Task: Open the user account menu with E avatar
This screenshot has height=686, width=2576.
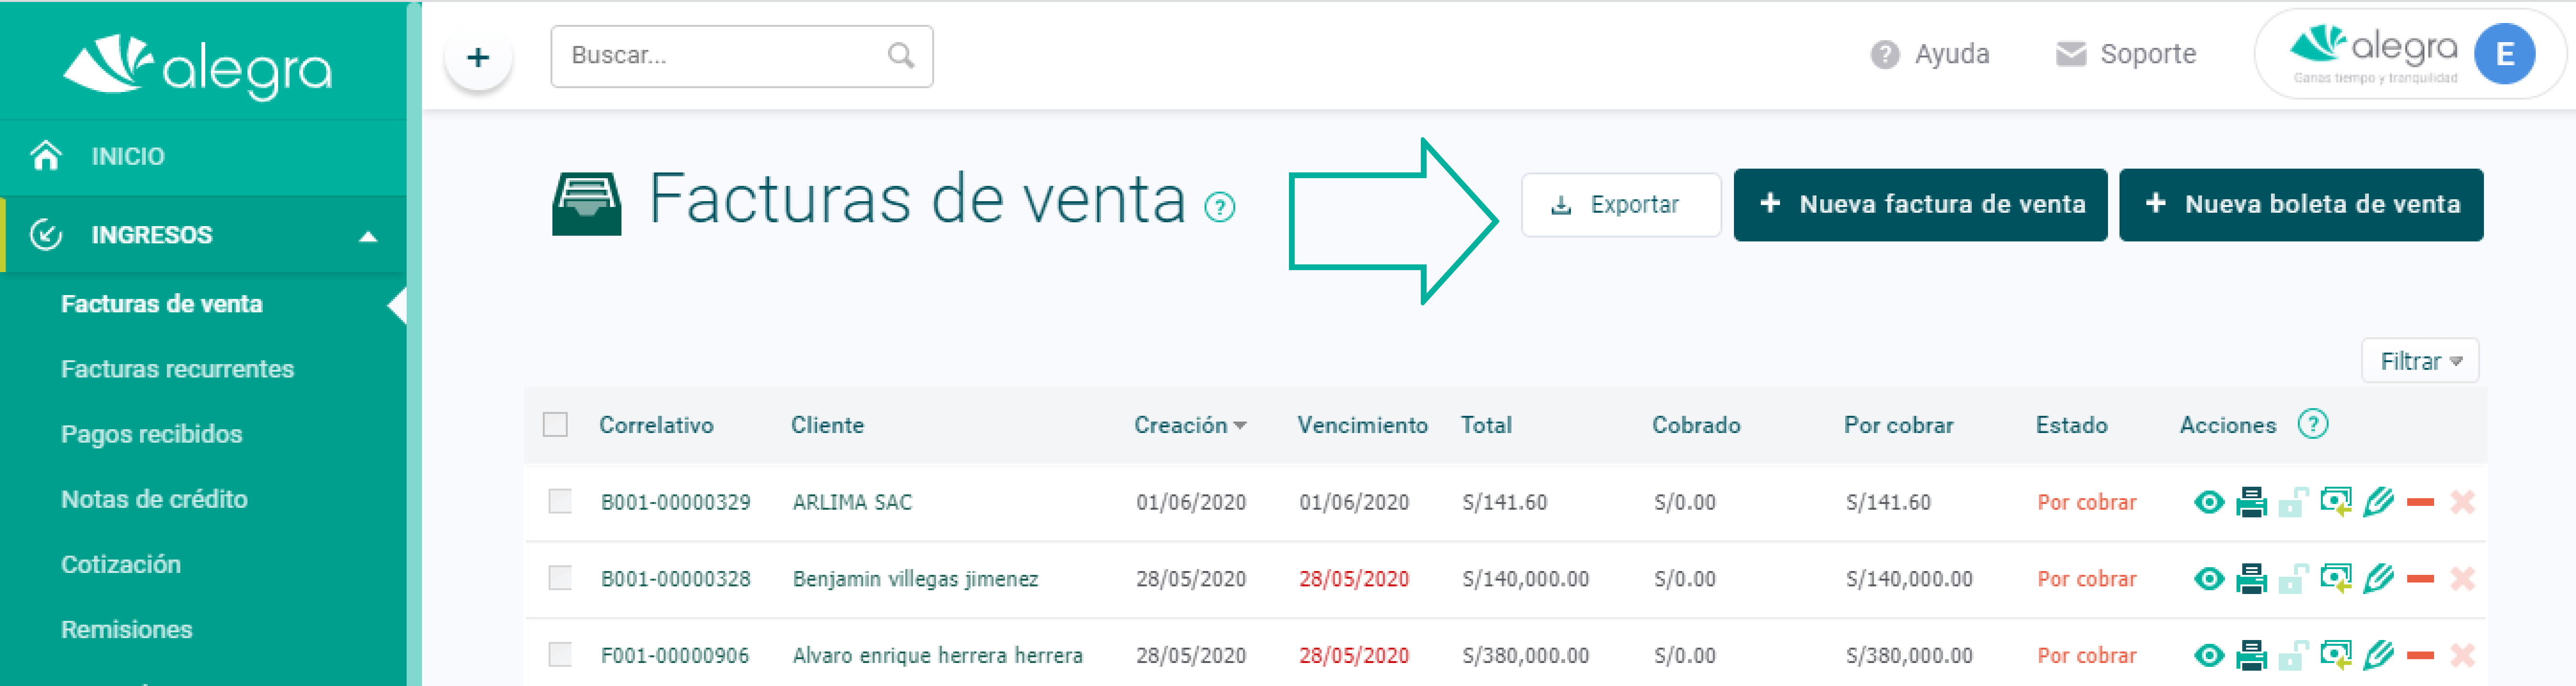Action: pos(2503,54)
